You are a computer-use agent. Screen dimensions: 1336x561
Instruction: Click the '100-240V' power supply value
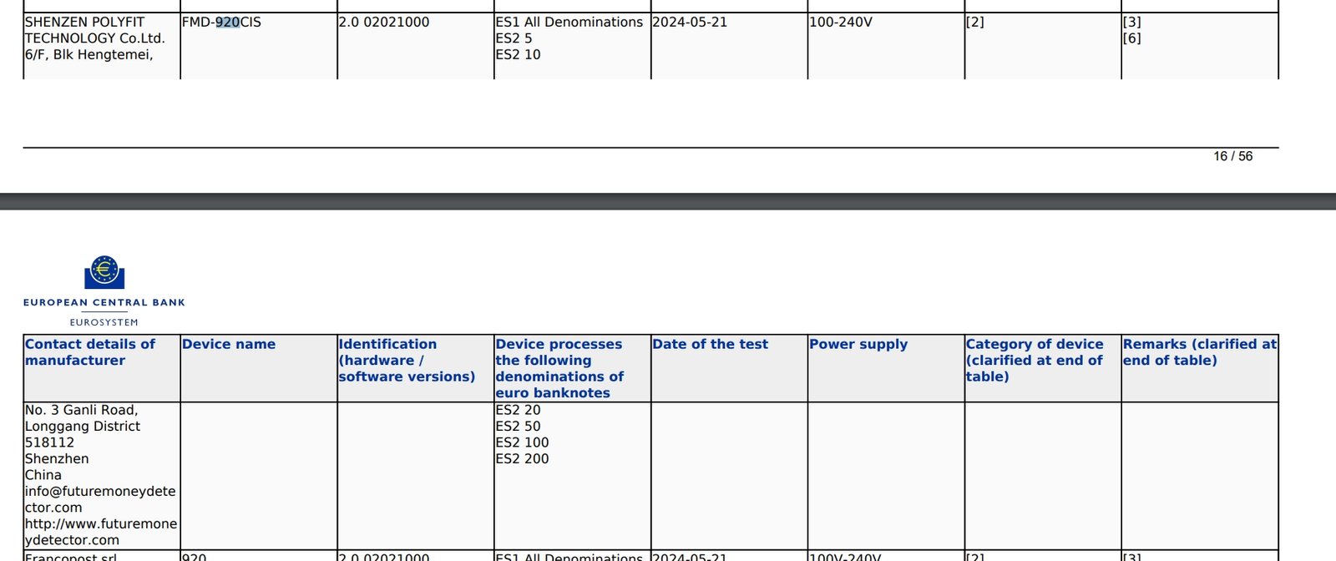841,23
